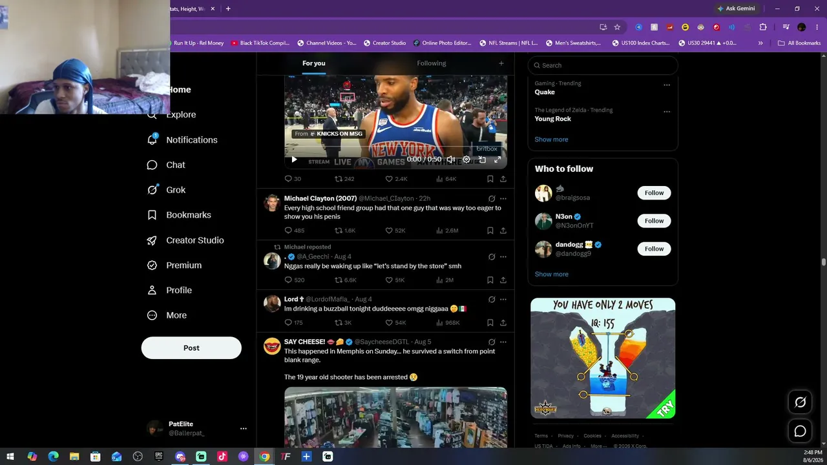The height and width of the screenshot is (465, 827).
Task: Open more options on Michael Clayton's post
Action: pos(503,199)
